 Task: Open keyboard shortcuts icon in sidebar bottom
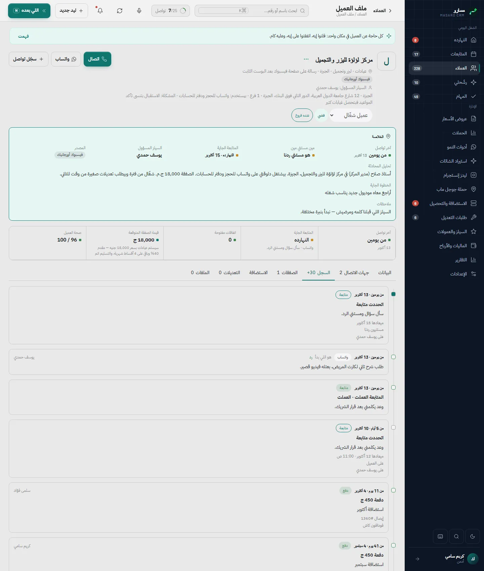point(440,536)
